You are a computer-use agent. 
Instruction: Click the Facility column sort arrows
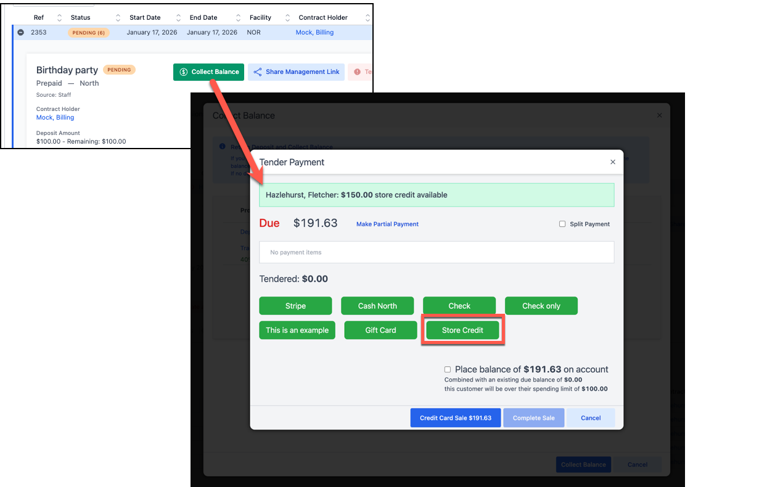pyautogui.click(x=285, y=18)
